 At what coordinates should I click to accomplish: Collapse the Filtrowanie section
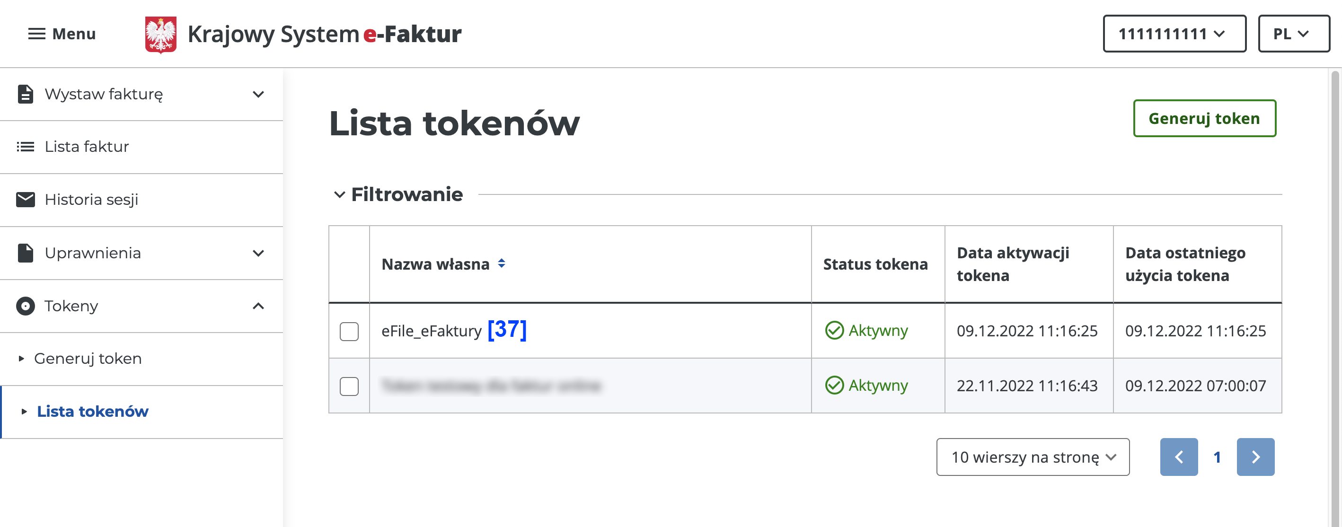tap(340, 195)
